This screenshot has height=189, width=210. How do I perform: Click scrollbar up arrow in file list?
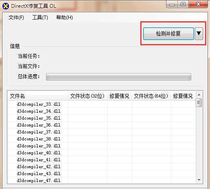[x=199, y=95]
